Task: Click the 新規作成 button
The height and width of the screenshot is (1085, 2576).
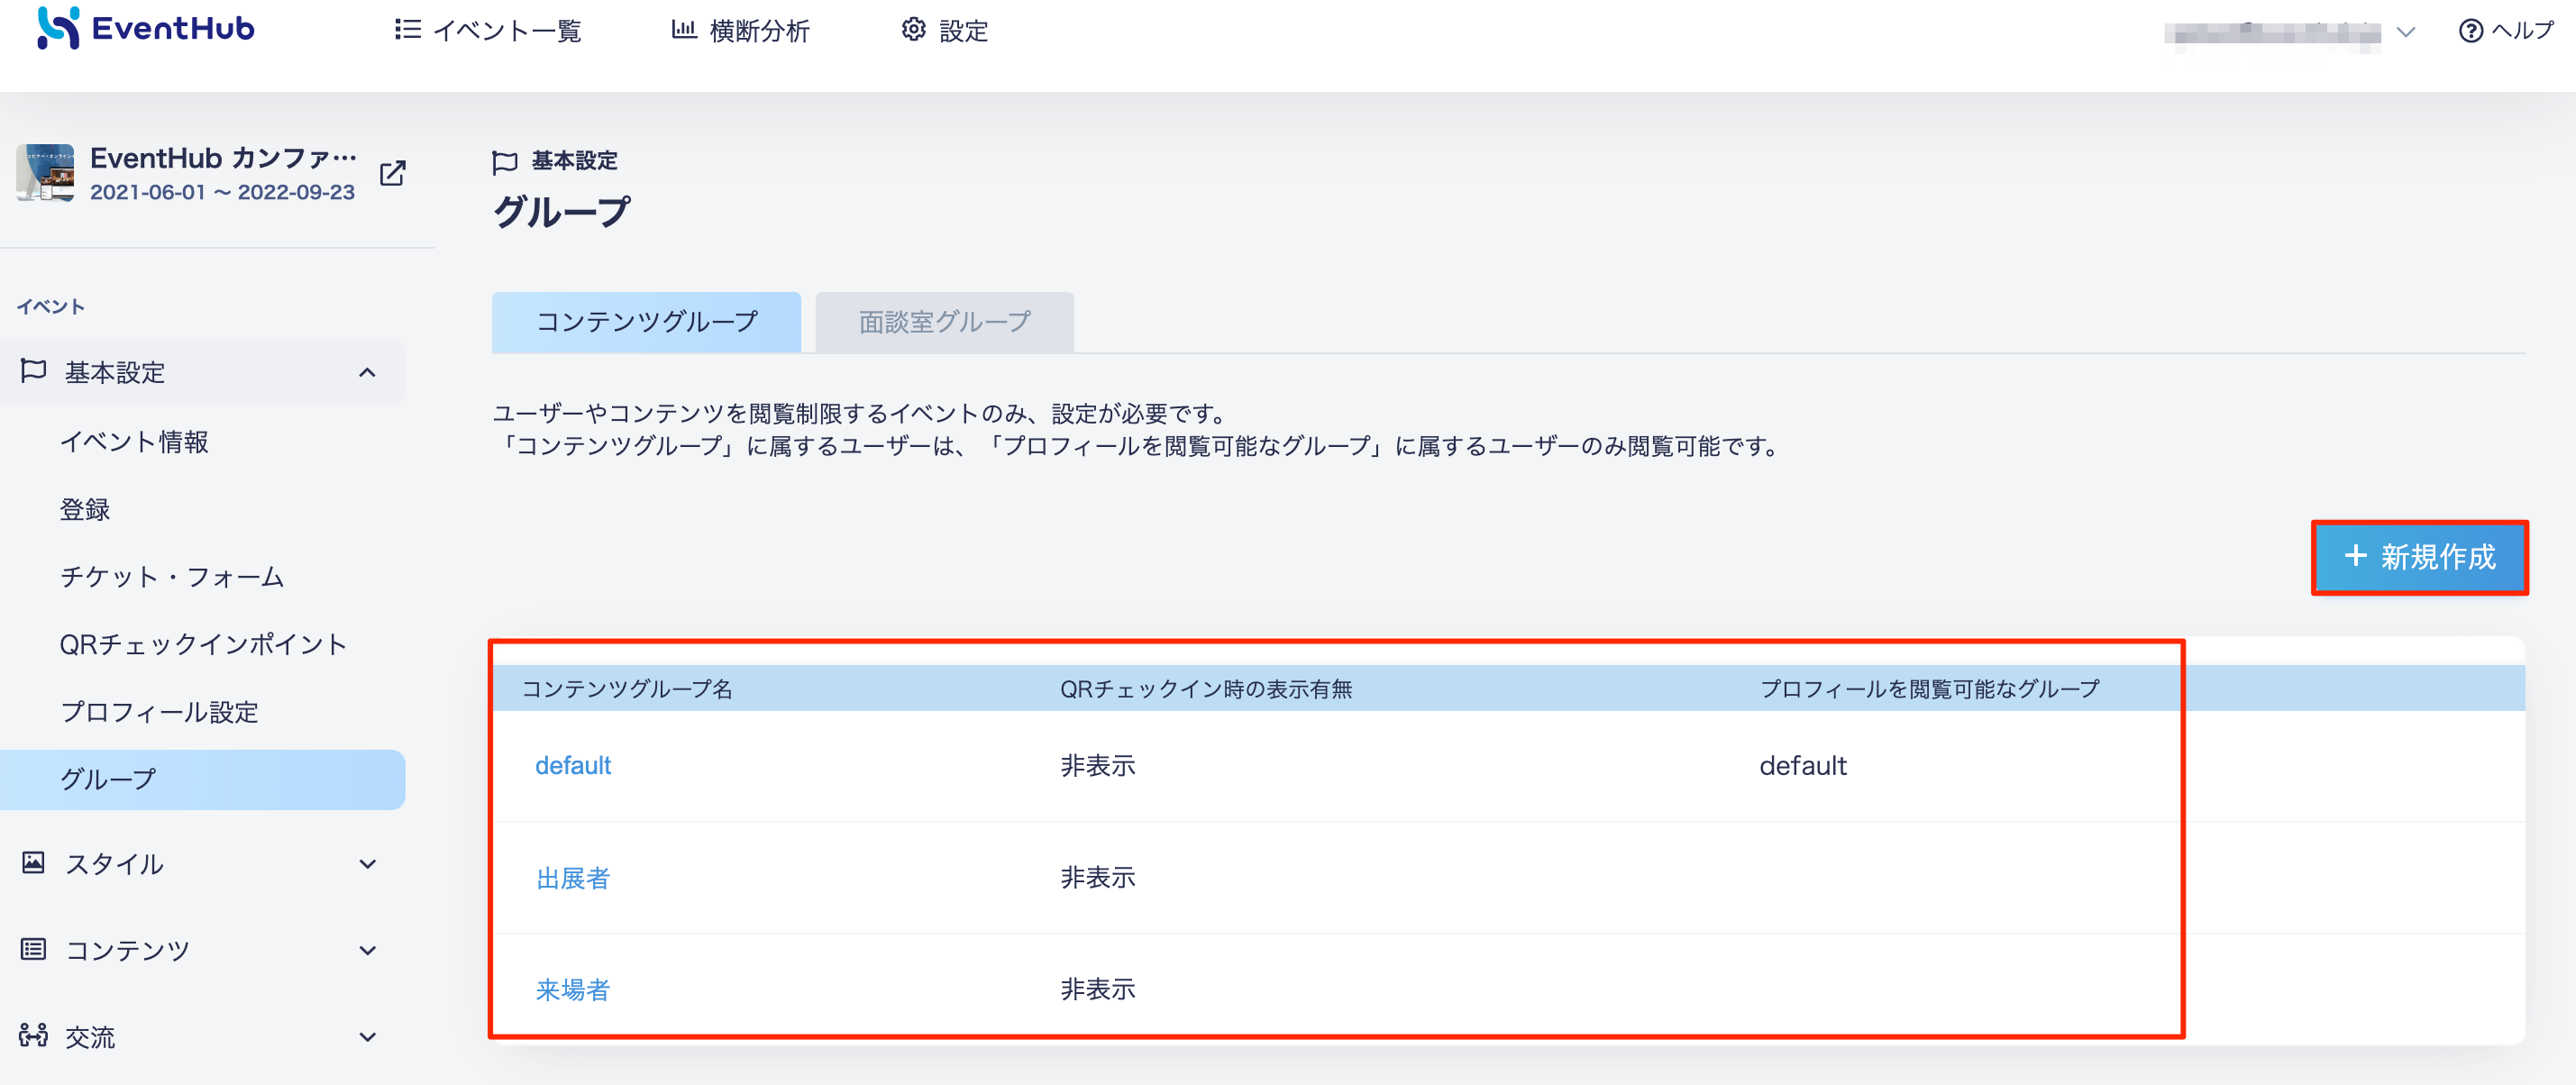Action: [2419, 557]
